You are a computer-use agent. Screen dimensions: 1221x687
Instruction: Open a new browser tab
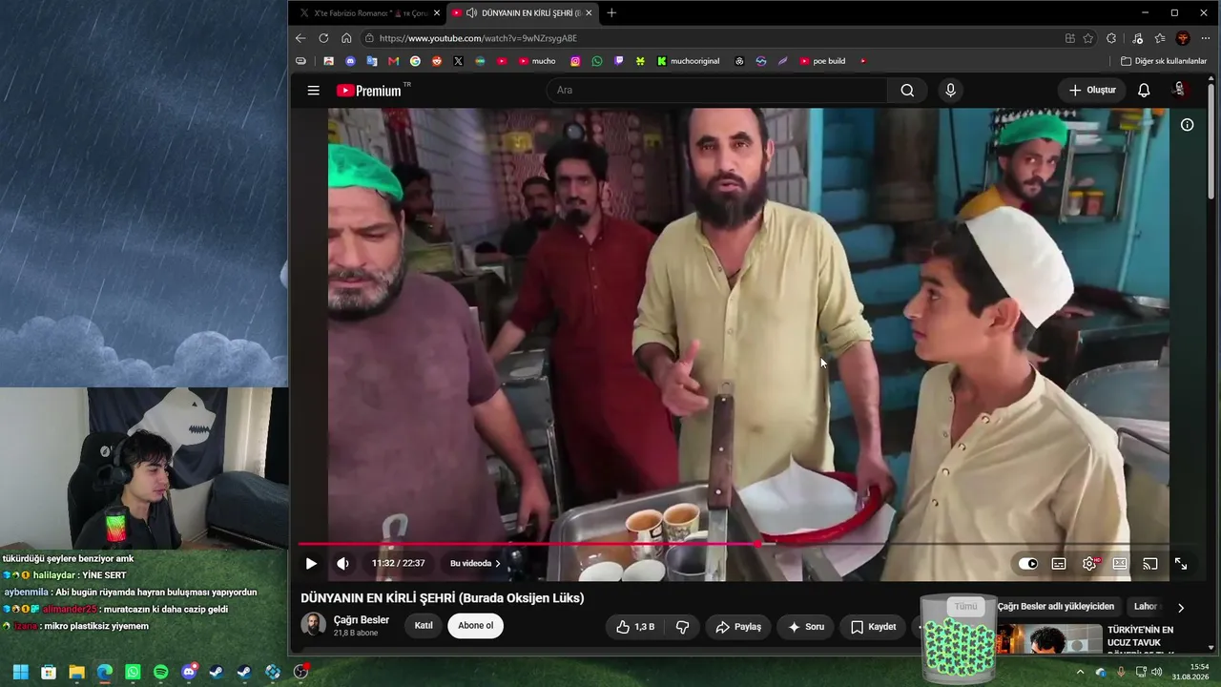click(x=611, y=12)
